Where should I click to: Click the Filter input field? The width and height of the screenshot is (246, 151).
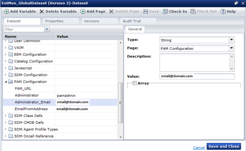click(24, 29)
